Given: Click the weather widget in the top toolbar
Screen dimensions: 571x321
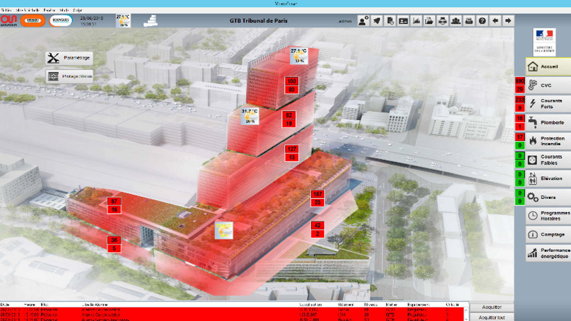Looking at the screenshot, I should click(123, 21).
